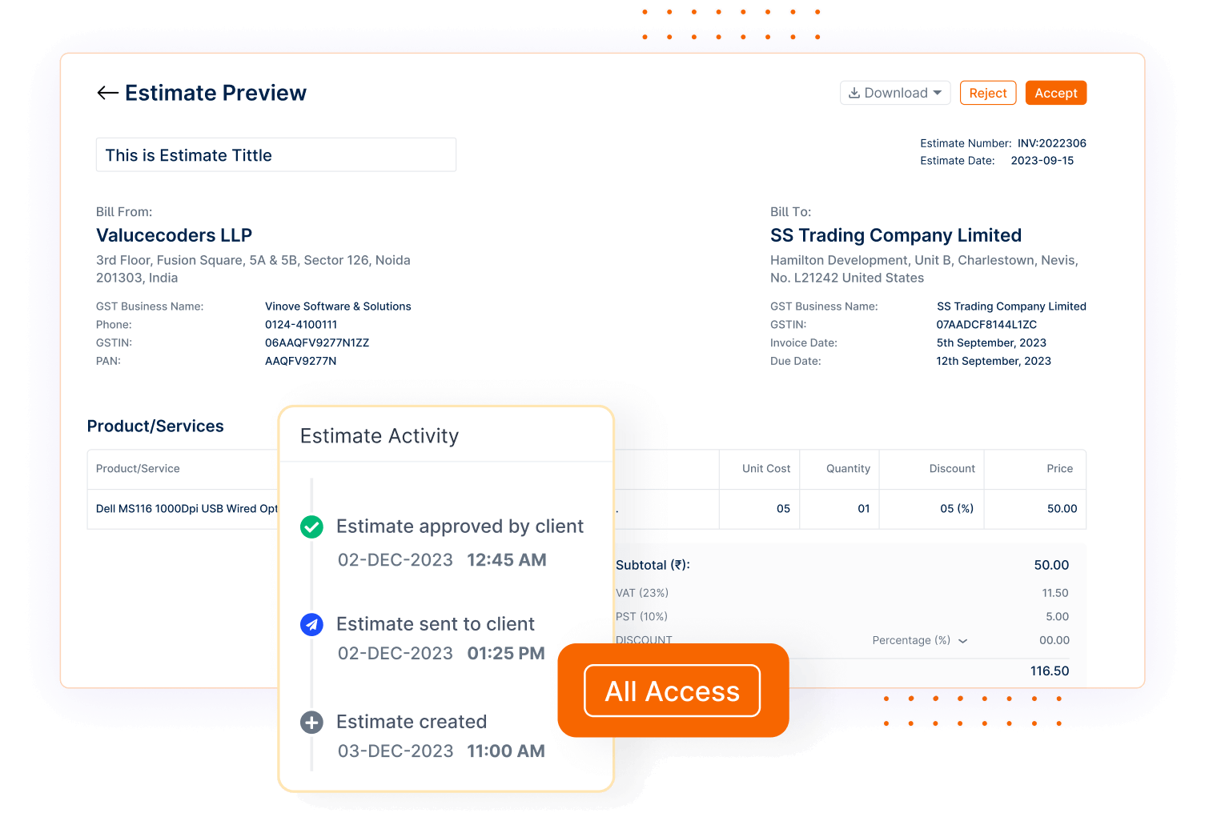The width and height of the screenshot is (1205, 837).
Task: Click the back arrow beside Estimate Preview
Action: (107, 93)
